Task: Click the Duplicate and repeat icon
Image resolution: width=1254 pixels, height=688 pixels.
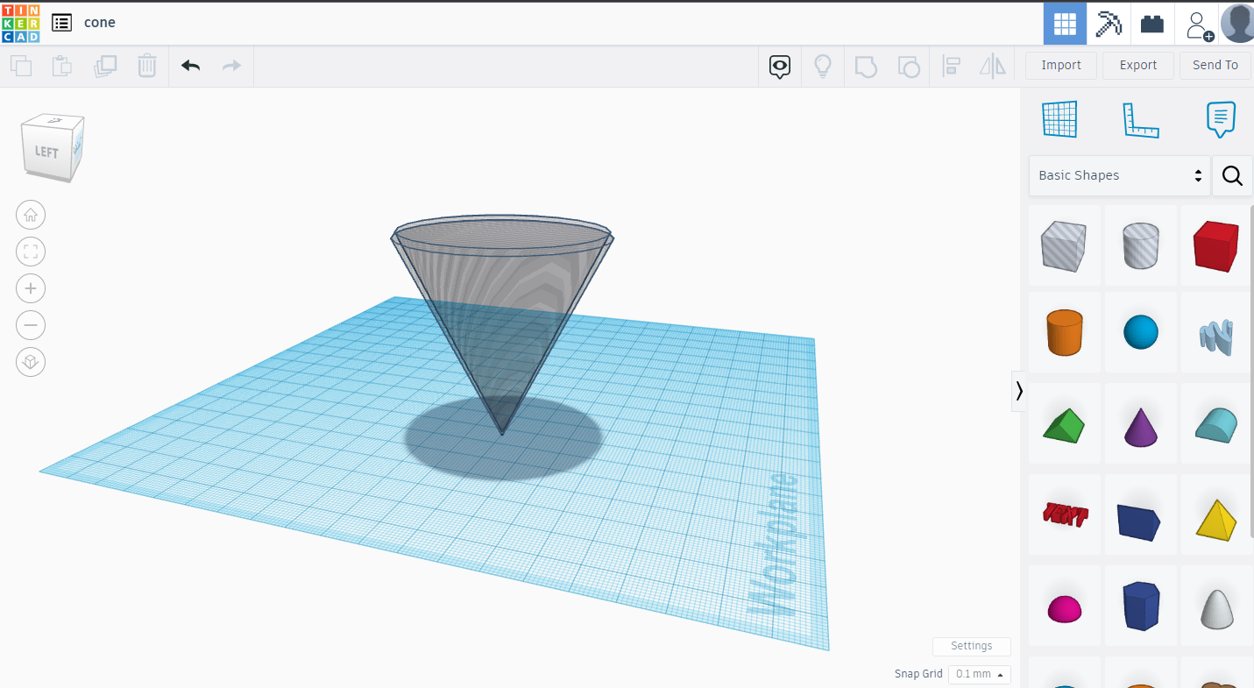Action: (105, 66)
